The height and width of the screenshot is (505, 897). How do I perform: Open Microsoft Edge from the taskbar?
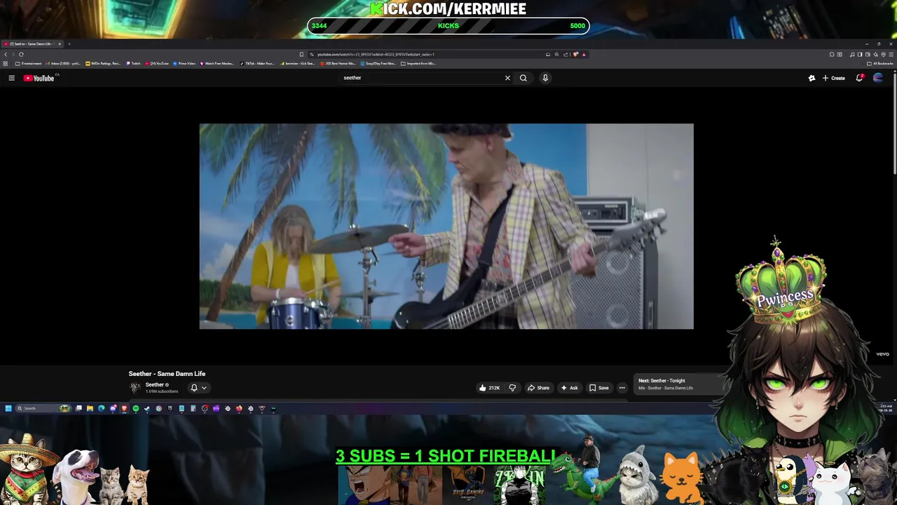(101, 408)
